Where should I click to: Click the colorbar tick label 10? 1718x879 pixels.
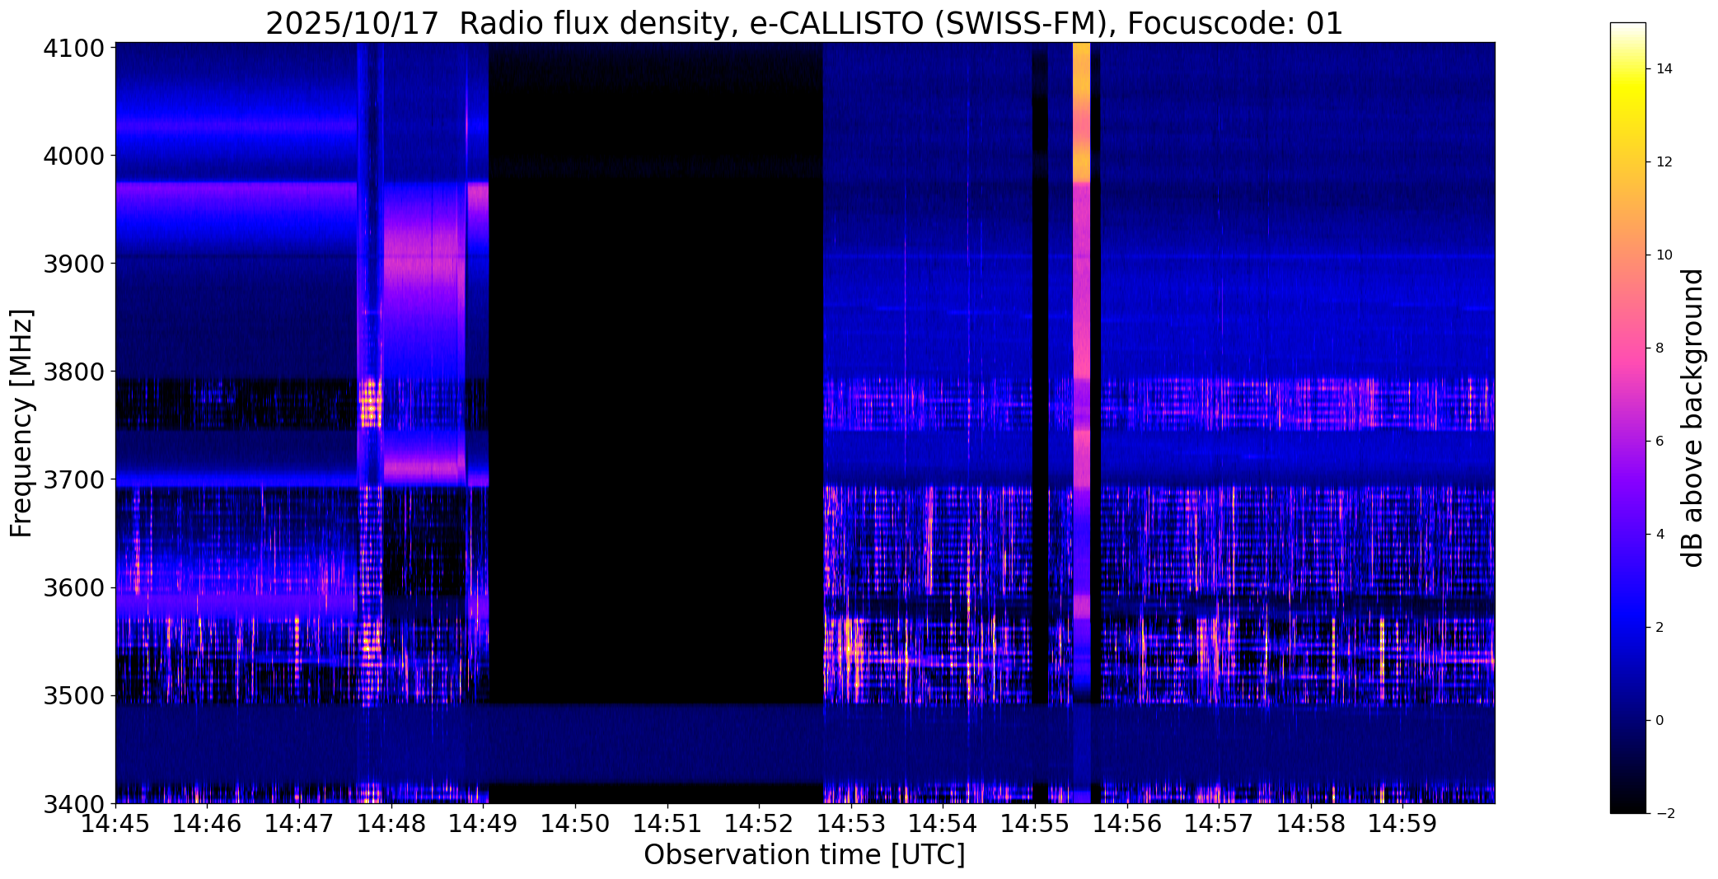[1664, 255]
